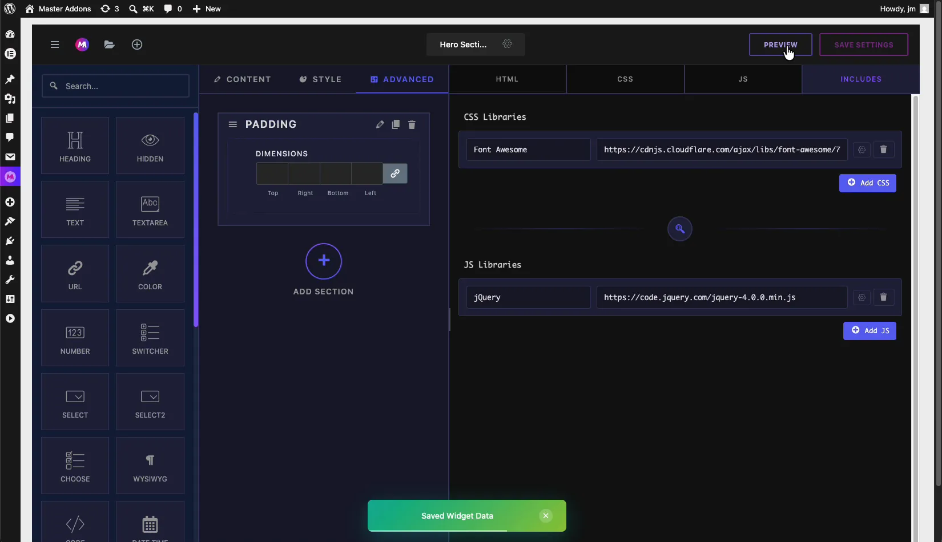Open the New content menu
Screen dimensions: 942x542
(x=207, y=9)
